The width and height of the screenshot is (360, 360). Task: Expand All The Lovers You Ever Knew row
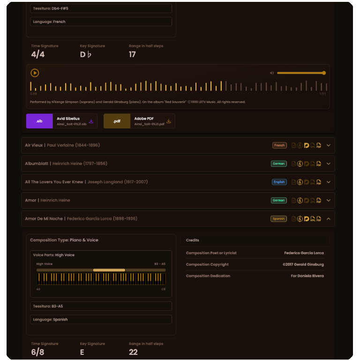point(329,182)
